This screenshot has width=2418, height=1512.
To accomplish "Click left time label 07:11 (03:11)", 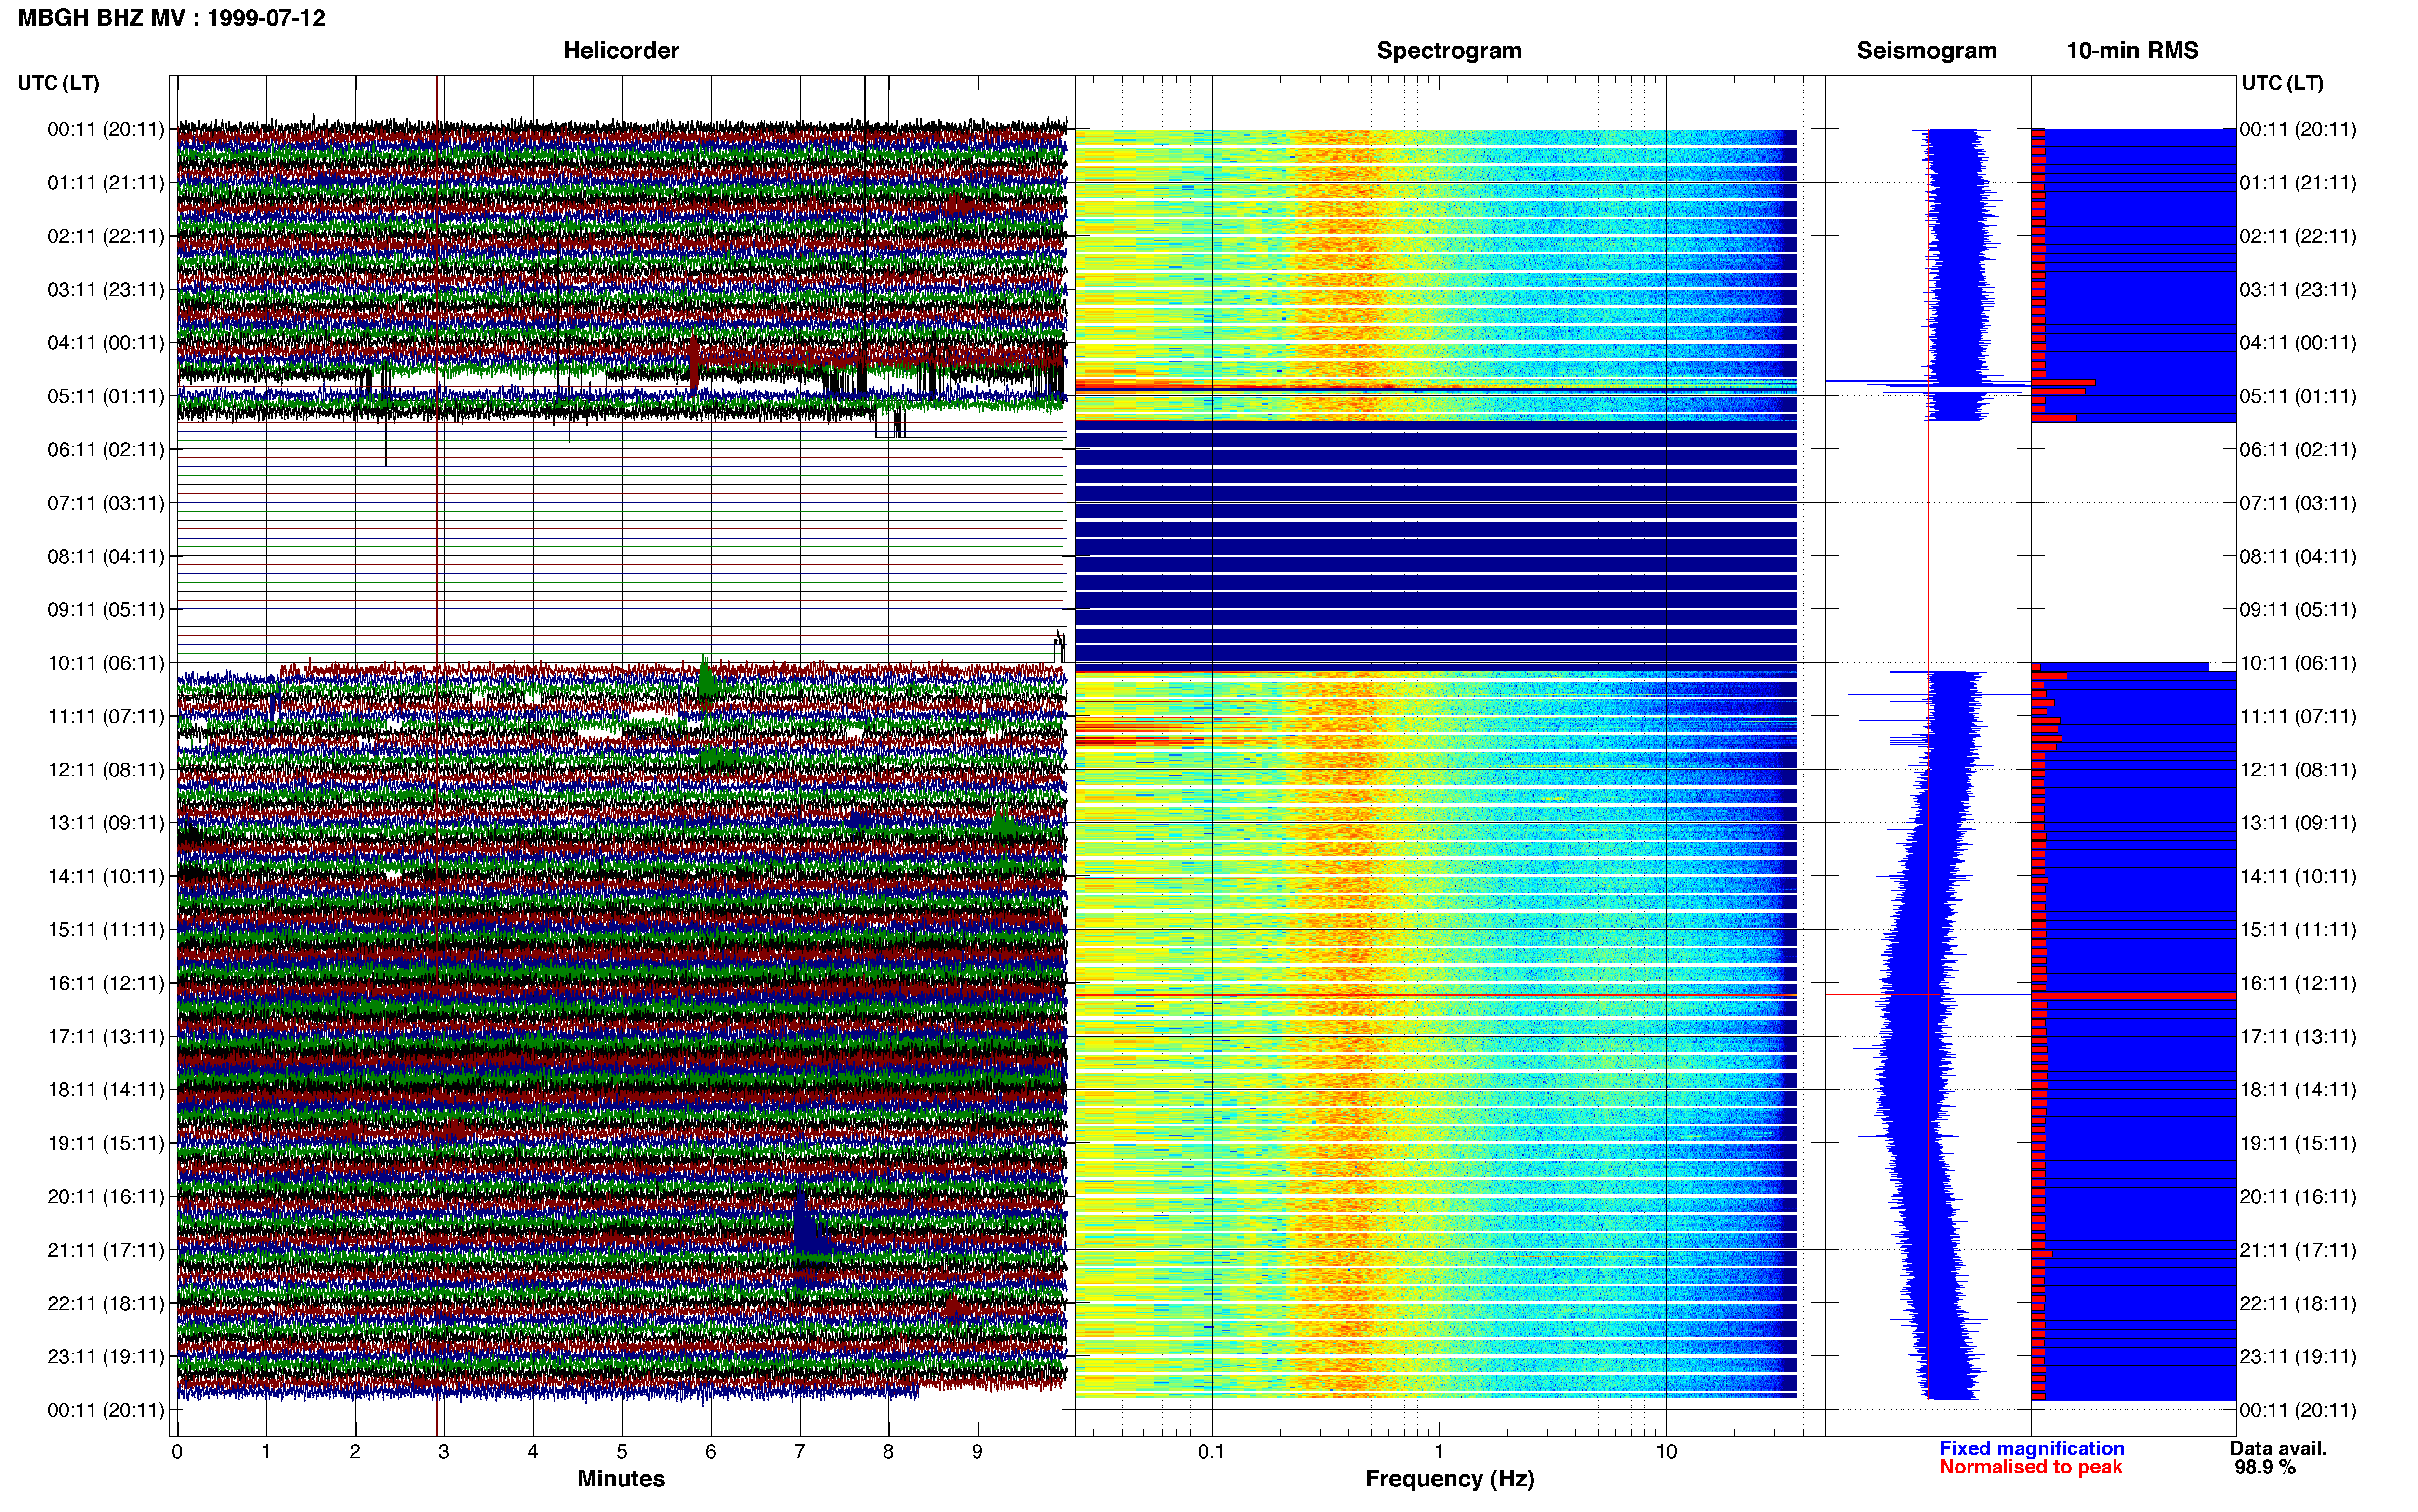I will click(106, 502).
